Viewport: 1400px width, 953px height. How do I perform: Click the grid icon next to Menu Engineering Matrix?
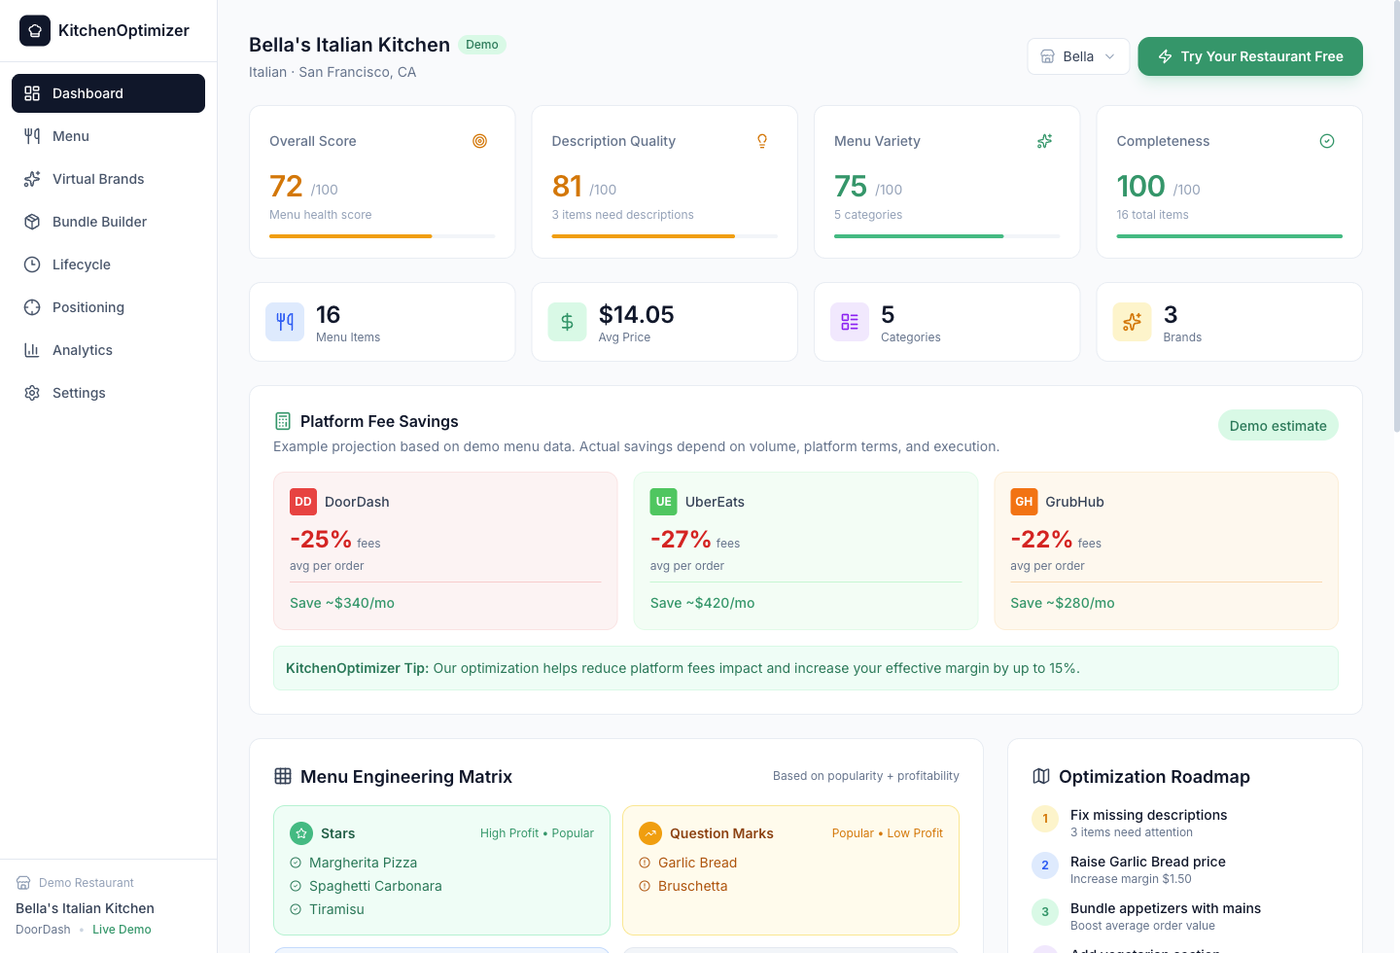coord(283,776)
